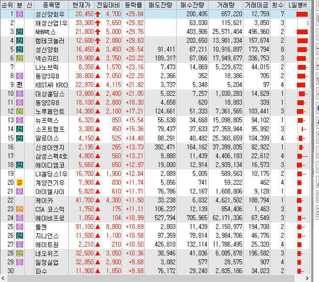This screenshot has width=319, height=282.
Task: Open the candle chart for 성신양회우
Action: [302, 14]
